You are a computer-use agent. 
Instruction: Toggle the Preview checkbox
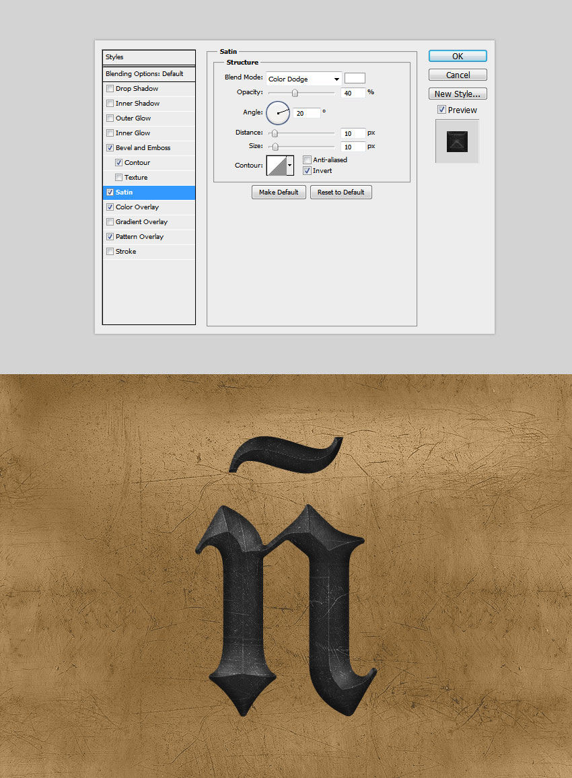point(441,110)
